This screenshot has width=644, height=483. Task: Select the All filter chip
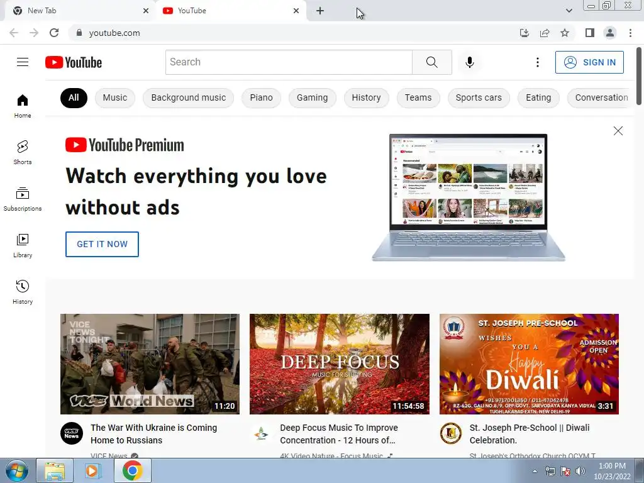(x=74, y=97)
